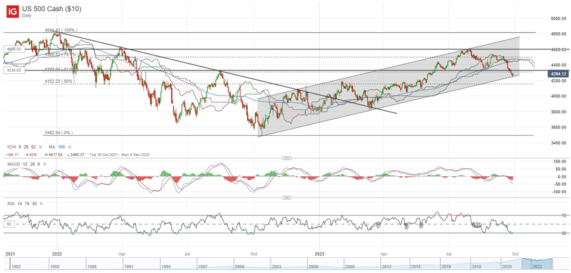This screenshot has width=571, height=273.
Task: Click the 3400.00 price axis label
Action: click(x=558, y=143)
